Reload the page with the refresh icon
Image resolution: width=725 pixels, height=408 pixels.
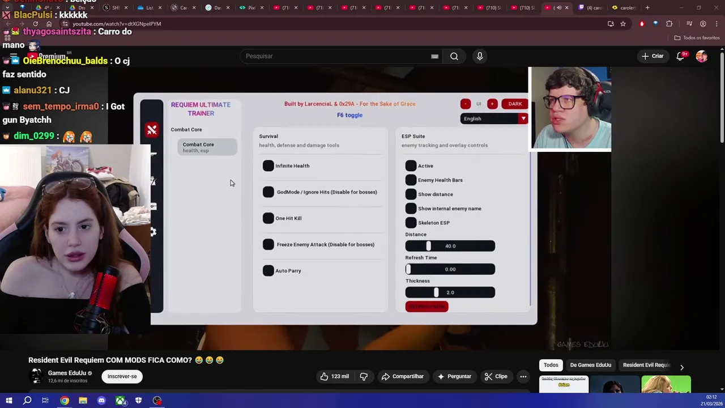click(x=35, y=24)
